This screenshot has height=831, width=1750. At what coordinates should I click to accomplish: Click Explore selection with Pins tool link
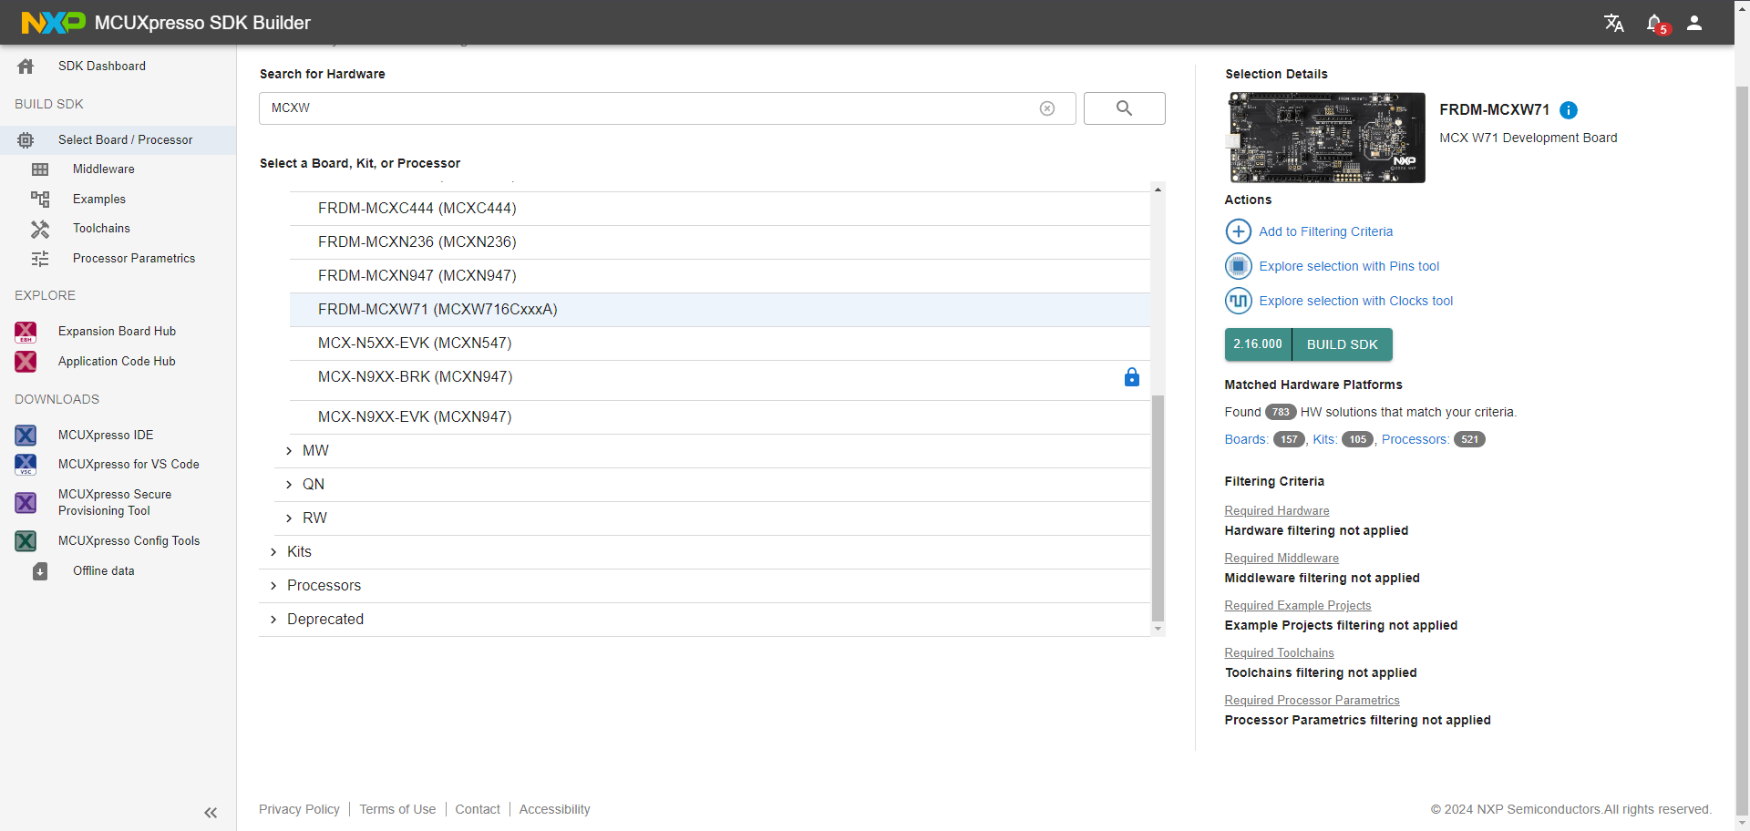pos(1349,266)
